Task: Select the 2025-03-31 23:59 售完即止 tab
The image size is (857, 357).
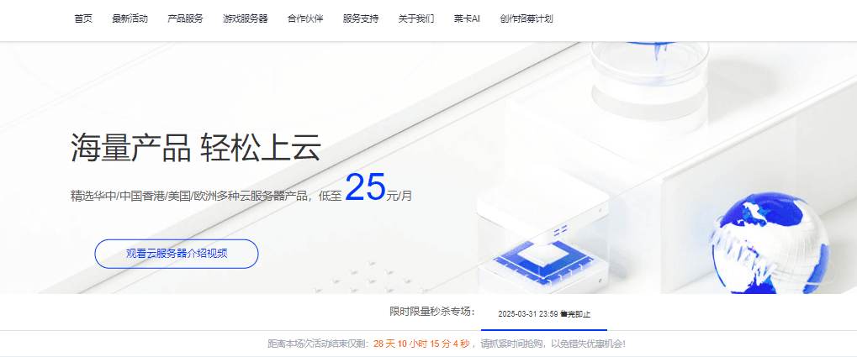Action: (544, 314)
